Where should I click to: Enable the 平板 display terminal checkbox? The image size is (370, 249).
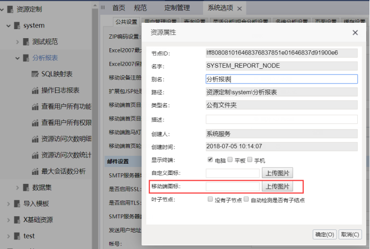[230, 159]
